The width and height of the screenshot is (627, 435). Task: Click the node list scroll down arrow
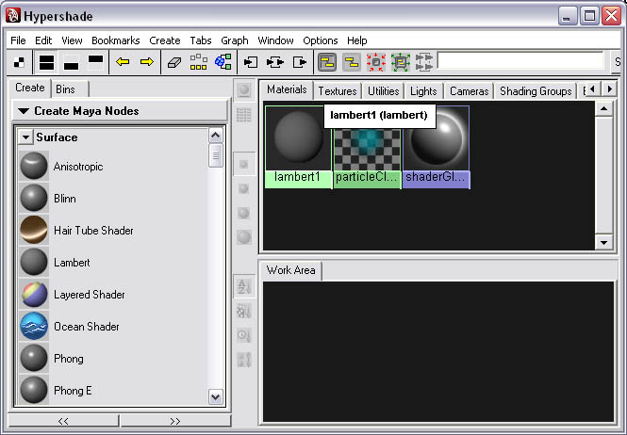(x=216, y=397)
